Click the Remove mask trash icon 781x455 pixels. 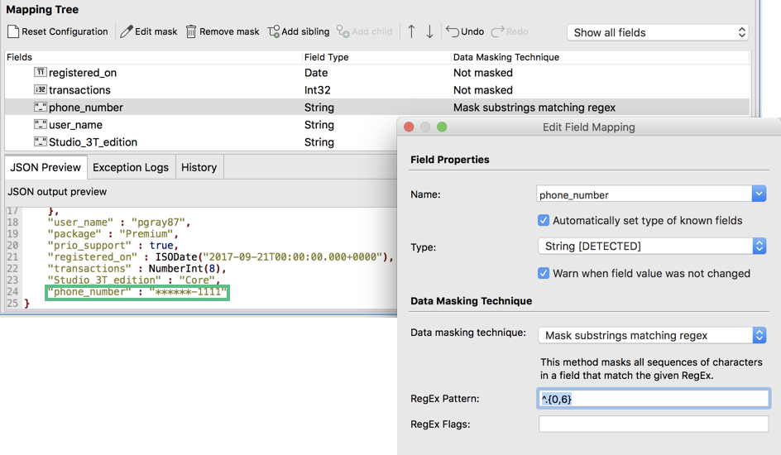pos(191,32)
